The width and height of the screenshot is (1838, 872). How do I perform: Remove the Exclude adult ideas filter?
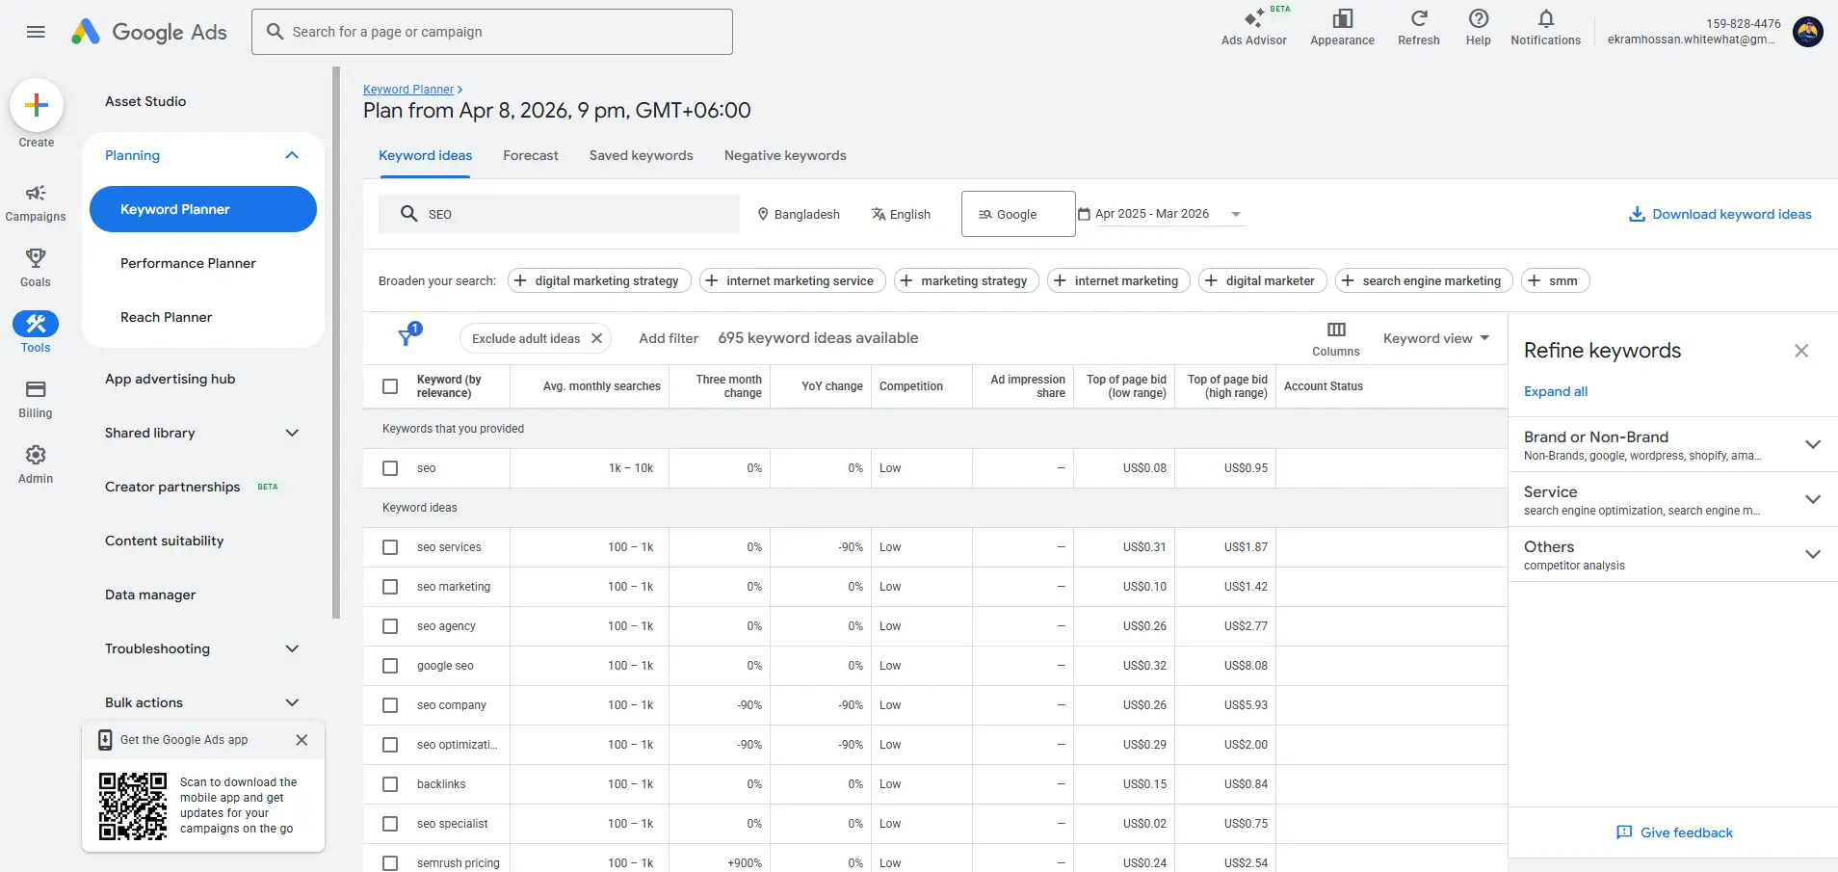click(597, 338)
